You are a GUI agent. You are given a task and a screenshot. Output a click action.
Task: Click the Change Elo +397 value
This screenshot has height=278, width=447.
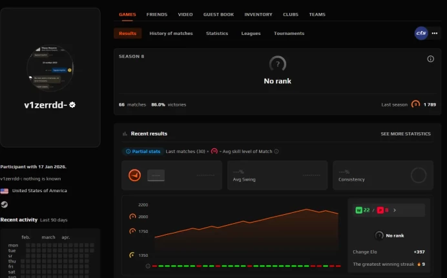tap(419, 252)
